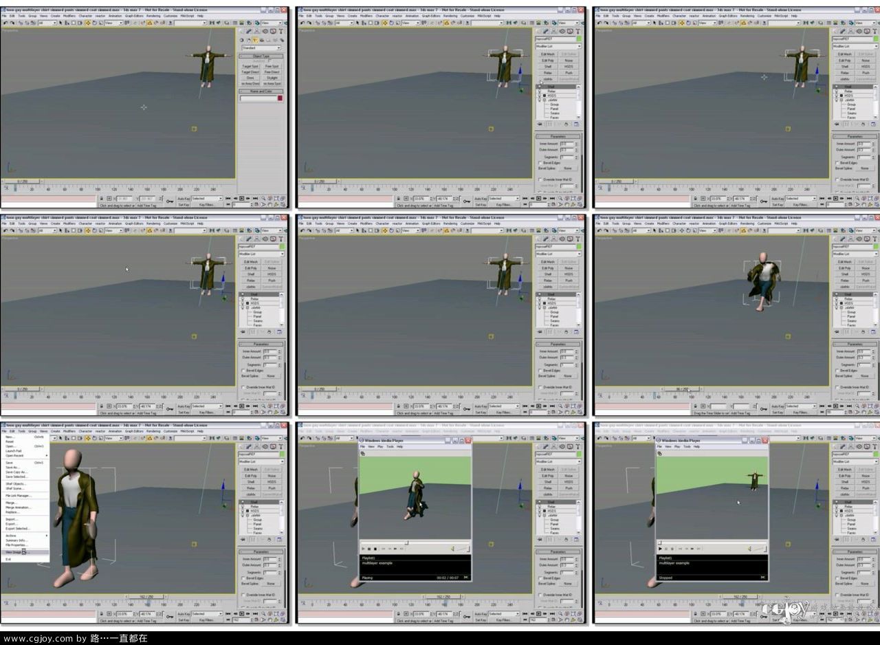Choose the Lights category icon in the Create panel
Image resolution: width=880 pixels, height=645 pixels.
tap(255, 41)
